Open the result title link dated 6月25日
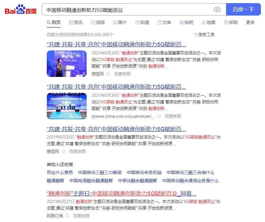Screen dimensions: 265x222 coord(117,129)
